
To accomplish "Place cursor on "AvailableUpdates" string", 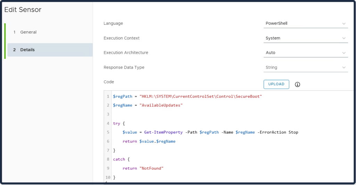I will pos(161,105).
